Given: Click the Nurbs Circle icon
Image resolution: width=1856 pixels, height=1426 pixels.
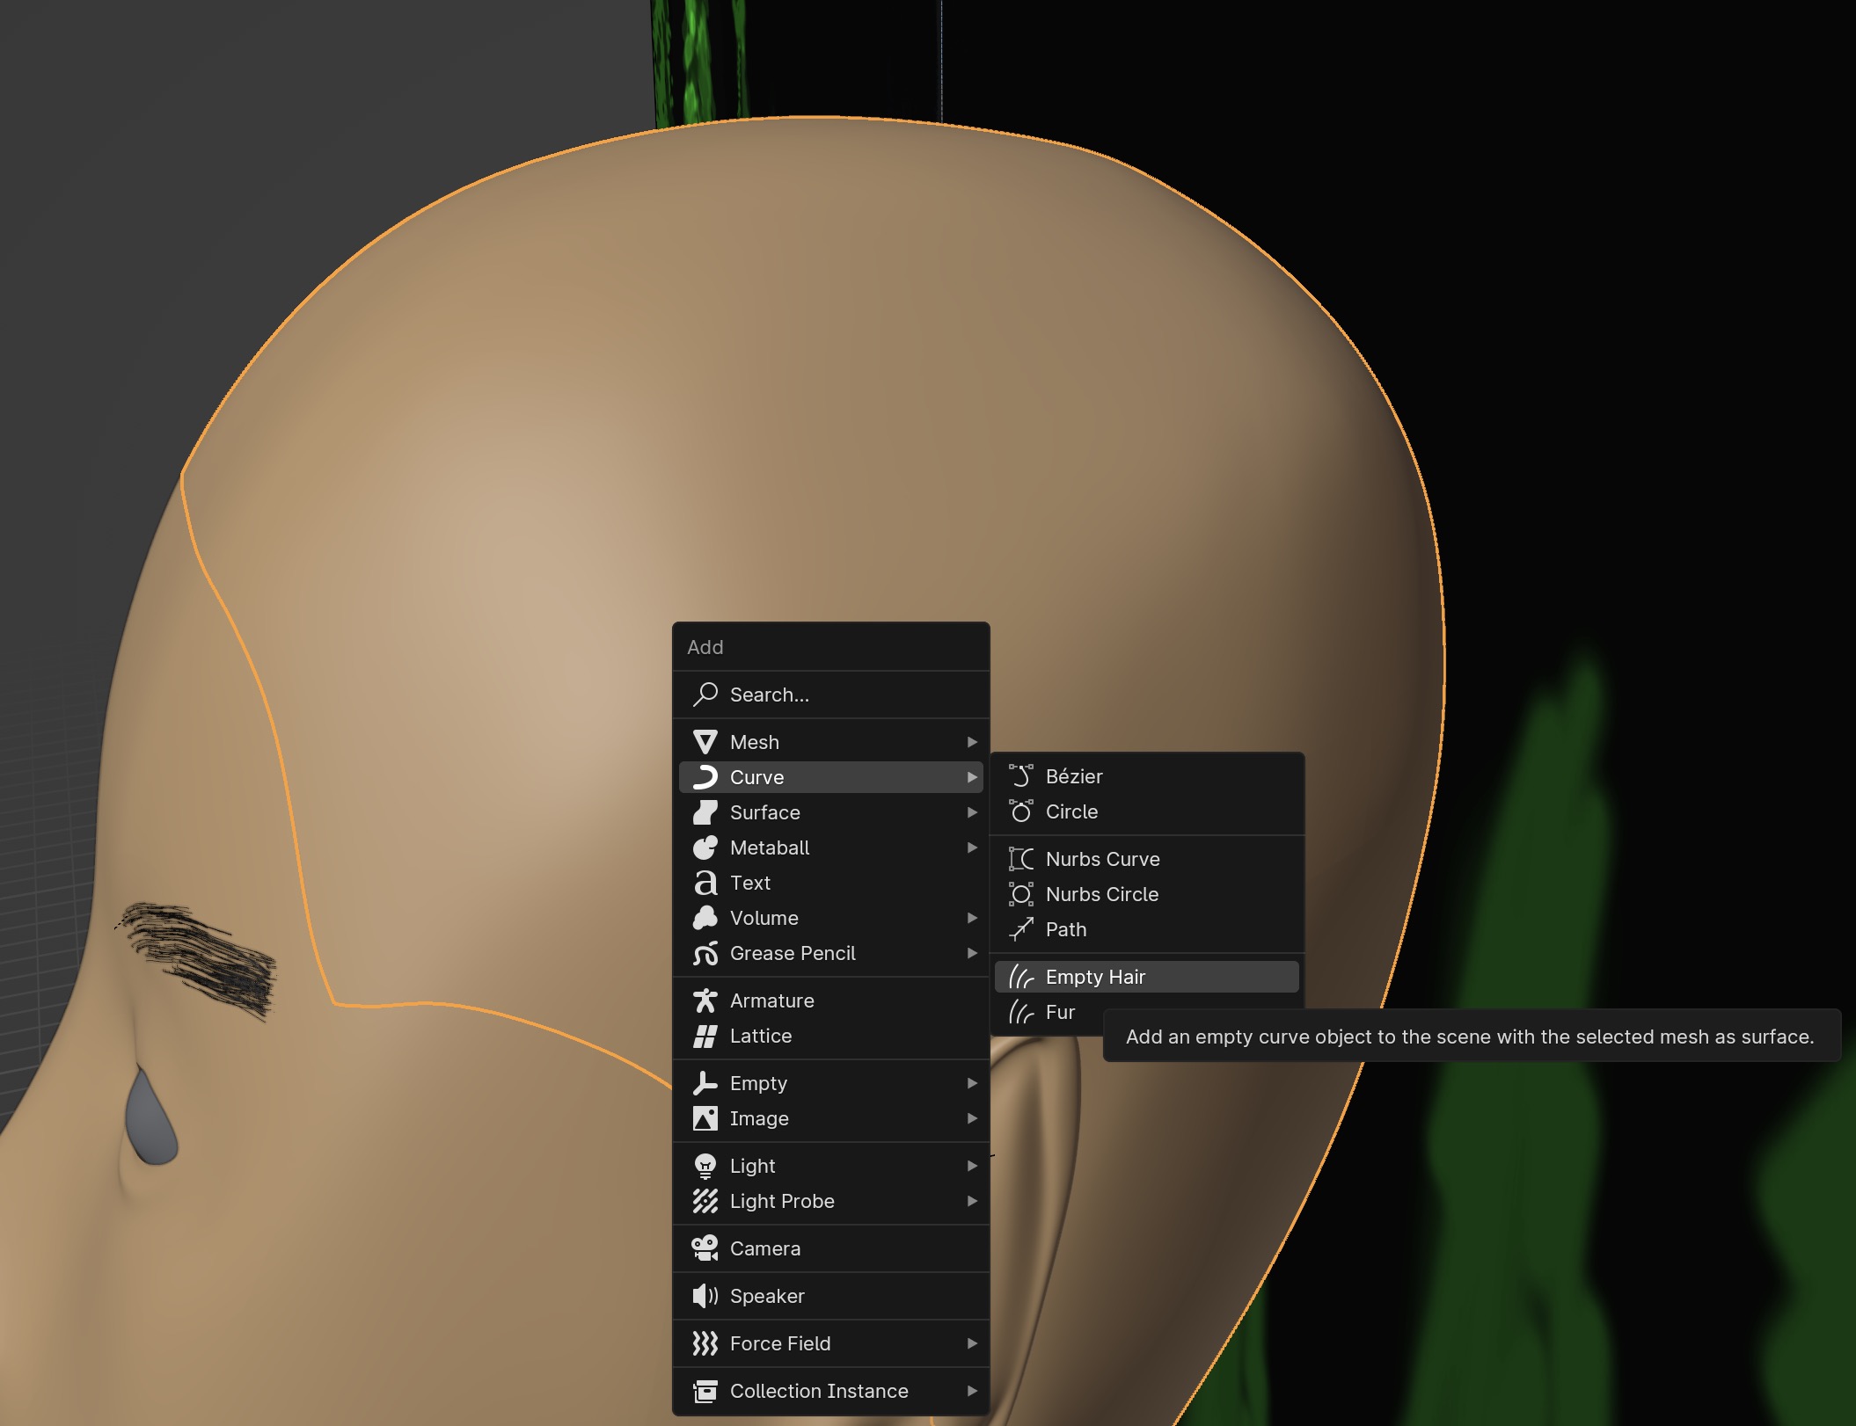Looking at the screenshot, I should tap(1020, 894).
